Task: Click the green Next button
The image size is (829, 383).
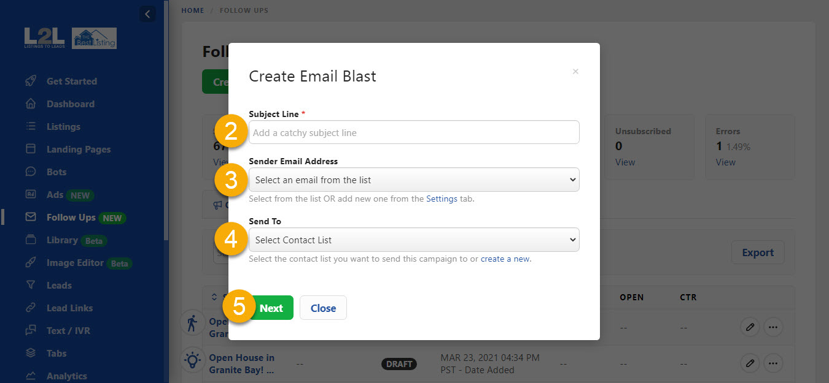Action: tap(273, 308)
